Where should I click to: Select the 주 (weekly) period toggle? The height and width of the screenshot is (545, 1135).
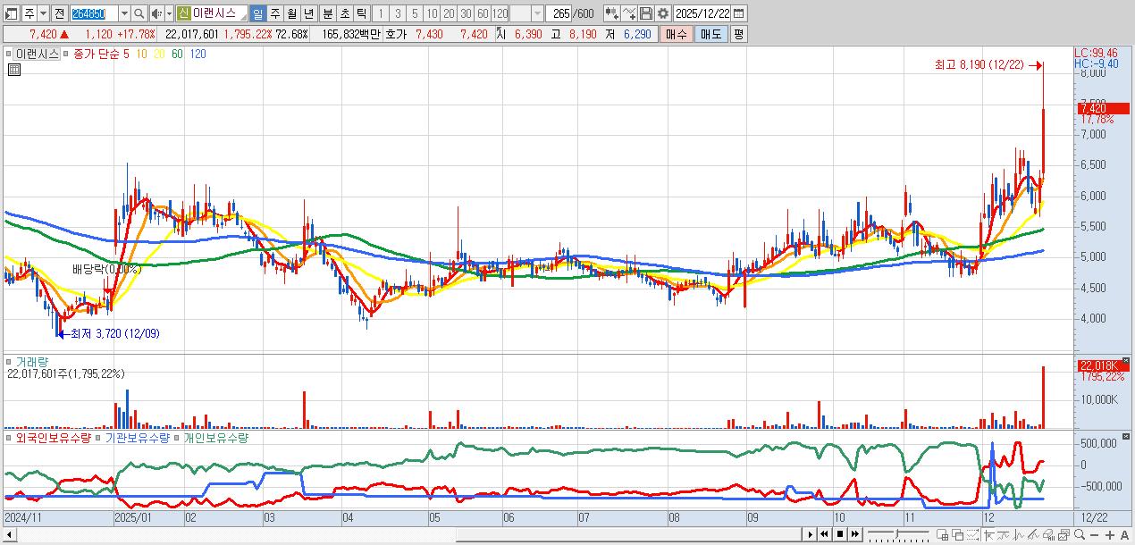274,14
